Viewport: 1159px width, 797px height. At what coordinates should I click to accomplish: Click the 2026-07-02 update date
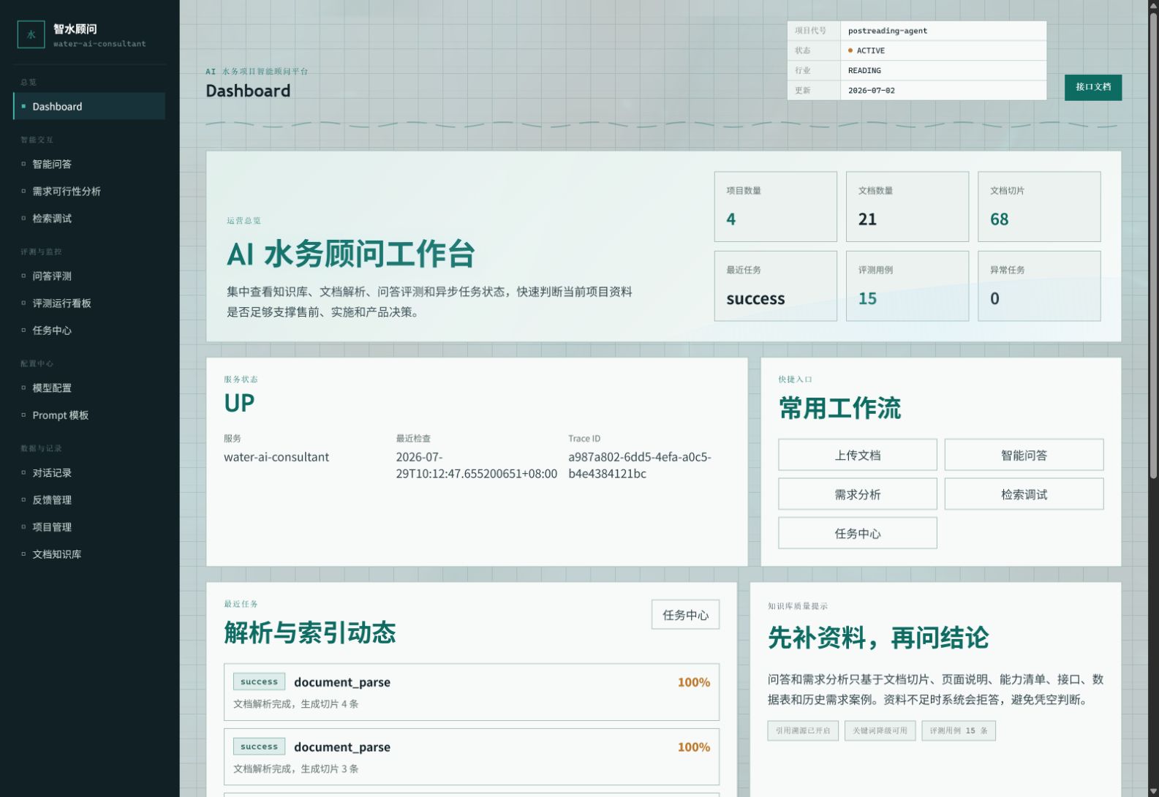click(871, 91)
